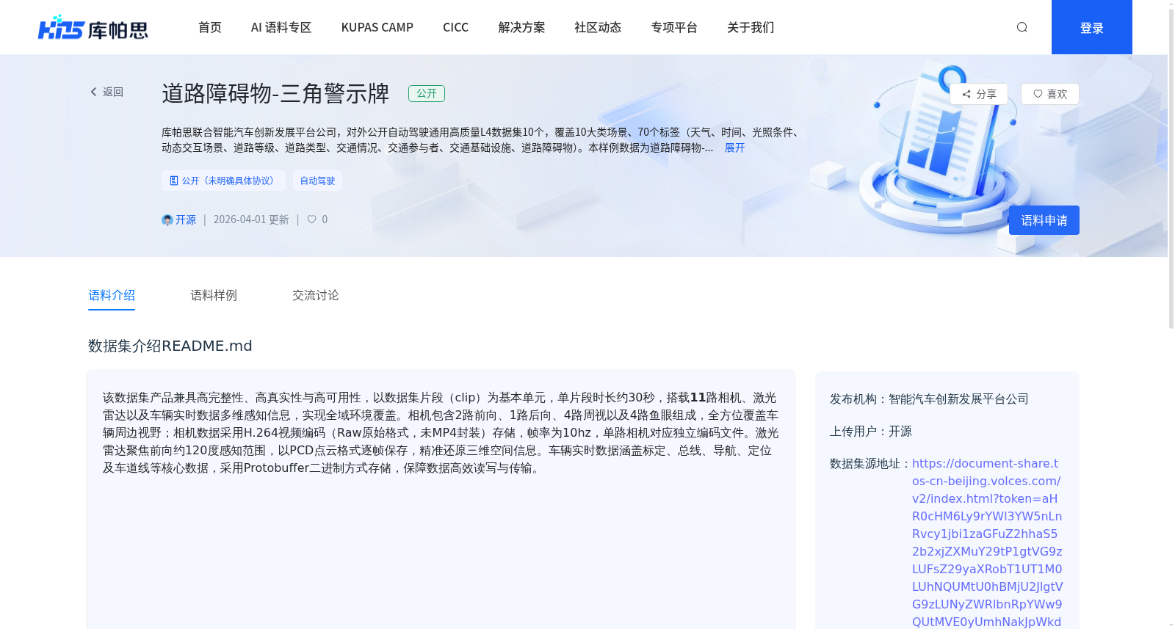
Task: Click the 喜欢 like button
Action: click(1050, 94)
